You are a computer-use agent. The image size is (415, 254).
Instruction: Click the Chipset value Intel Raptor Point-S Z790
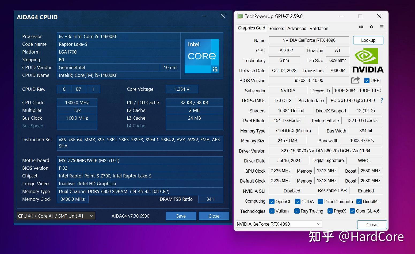pos(140,176)
